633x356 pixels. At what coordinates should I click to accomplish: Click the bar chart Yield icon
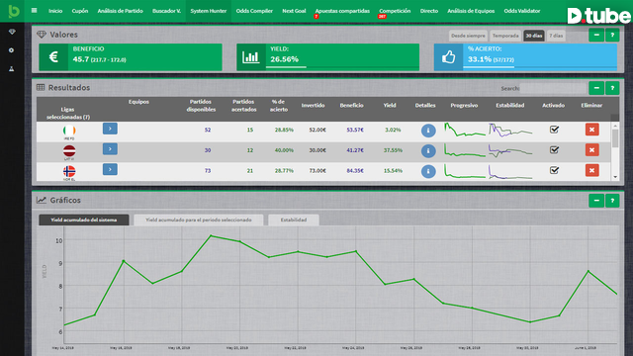click(250, 57)
